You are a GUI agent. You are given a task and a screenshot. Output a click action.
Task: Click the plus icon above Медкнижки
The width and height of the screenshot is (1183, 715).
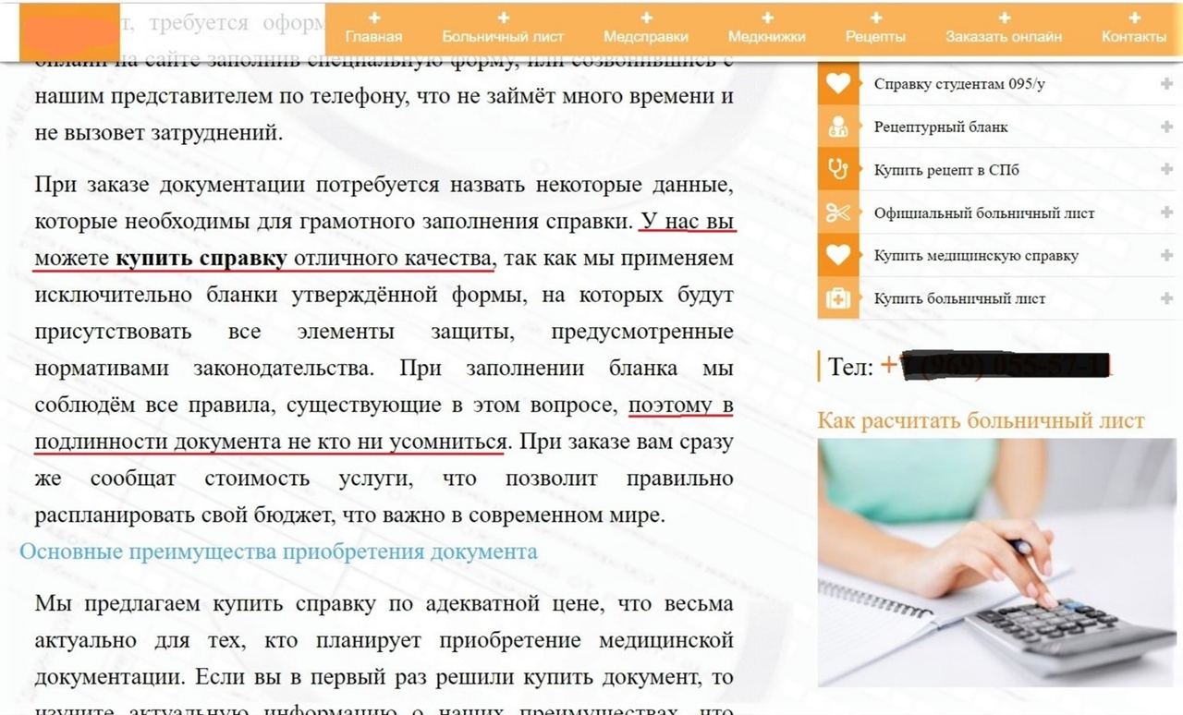click(x=767, y=18)
